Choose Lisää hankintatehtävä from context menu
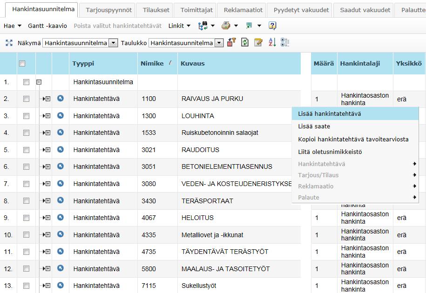This screenshot has height=293, width=426. [x=355, y=113]
